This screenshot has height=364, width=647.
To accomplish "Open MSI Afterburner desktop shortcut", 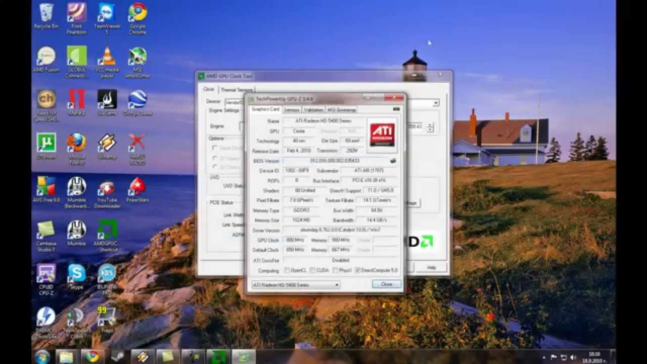I will (x=137, y=62).
